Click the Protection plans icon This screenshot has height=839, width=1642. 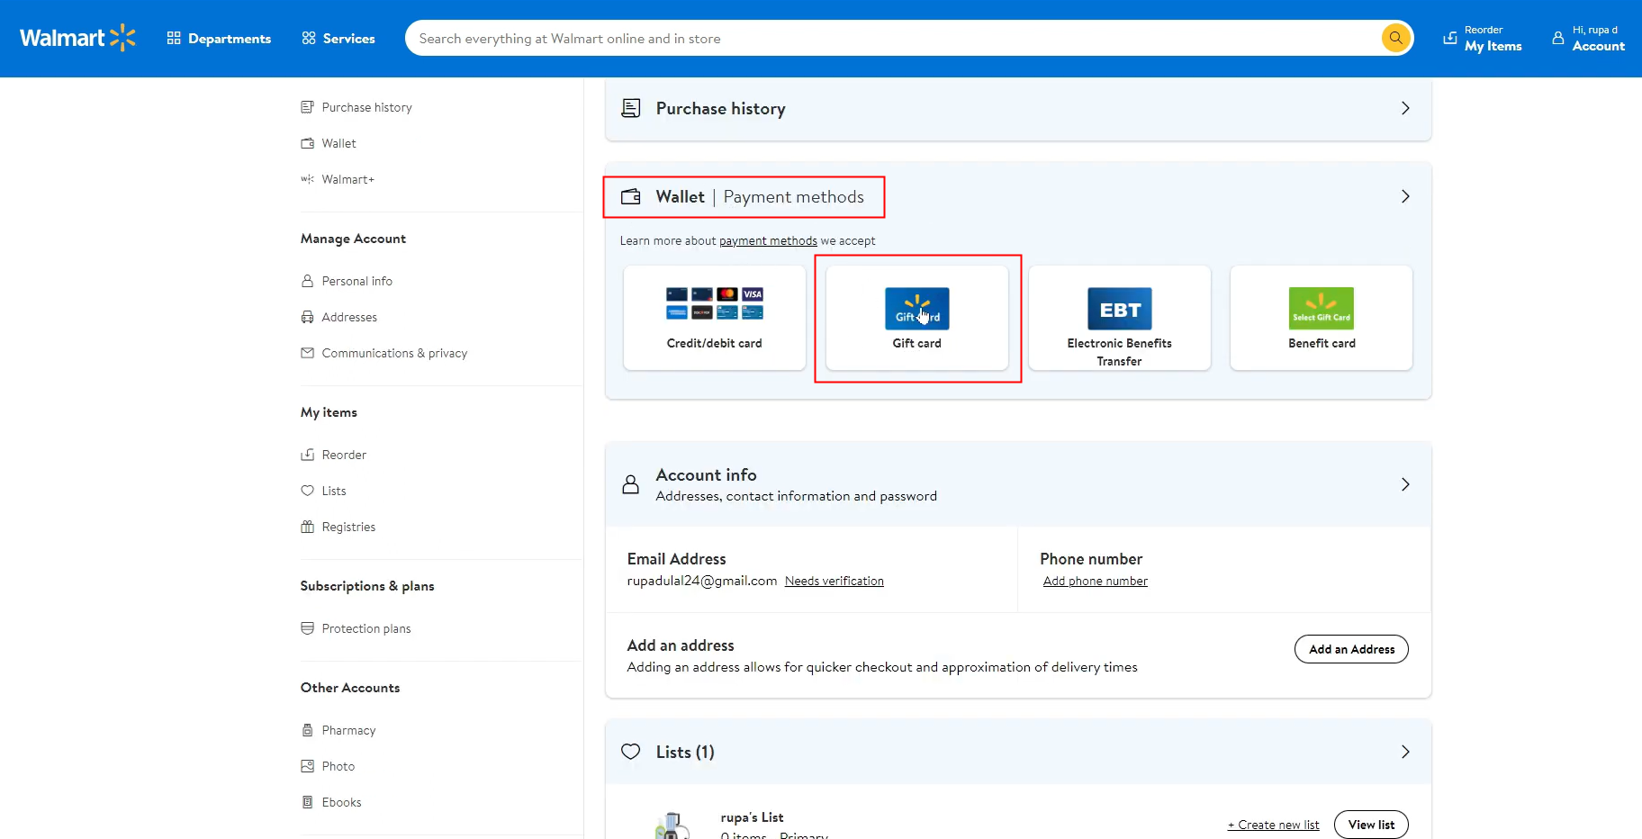point(307,628)
